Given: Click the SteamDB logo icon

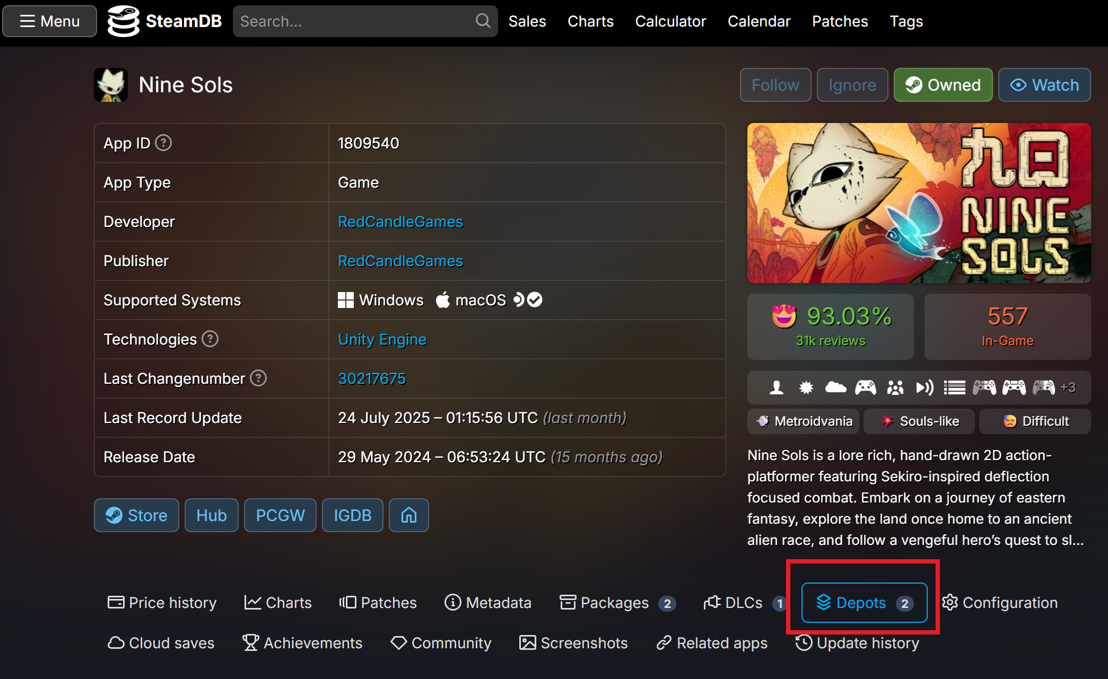Looking at the screenshot, I should [x=123, y=21].
